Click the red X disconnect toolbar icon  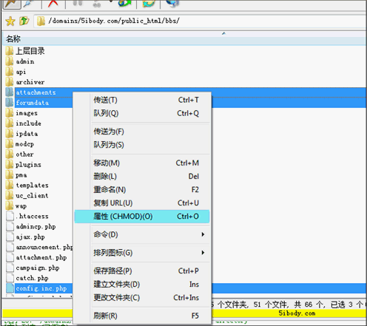(53, 4)
